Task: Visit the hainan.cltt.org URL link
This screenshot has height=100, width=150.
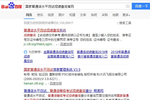Action: (34, 83)
